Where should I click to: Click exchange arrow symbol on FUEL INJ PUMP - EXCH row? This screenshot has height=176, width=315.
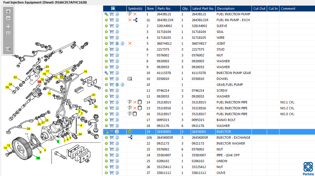(135, 20)
